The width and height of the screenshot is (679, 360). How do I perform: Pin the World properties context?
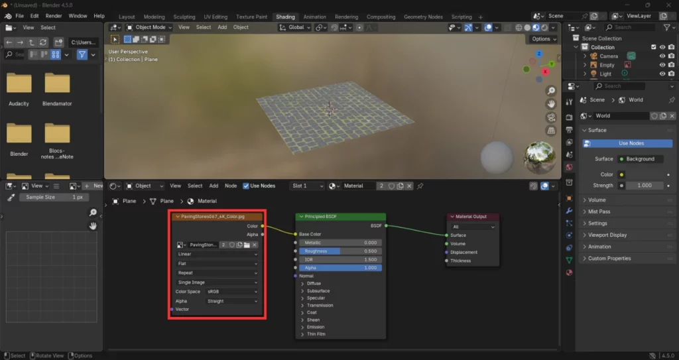tap(672, 100)
